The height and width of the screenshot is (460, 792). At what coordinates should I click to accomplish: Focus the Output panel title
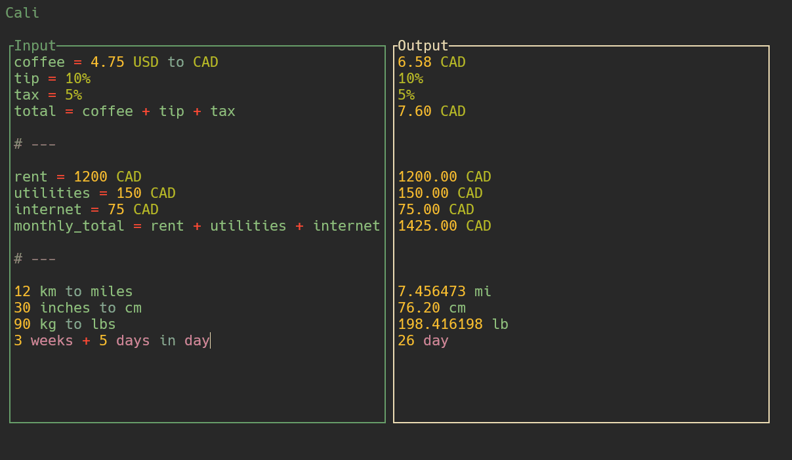[423, 46]
